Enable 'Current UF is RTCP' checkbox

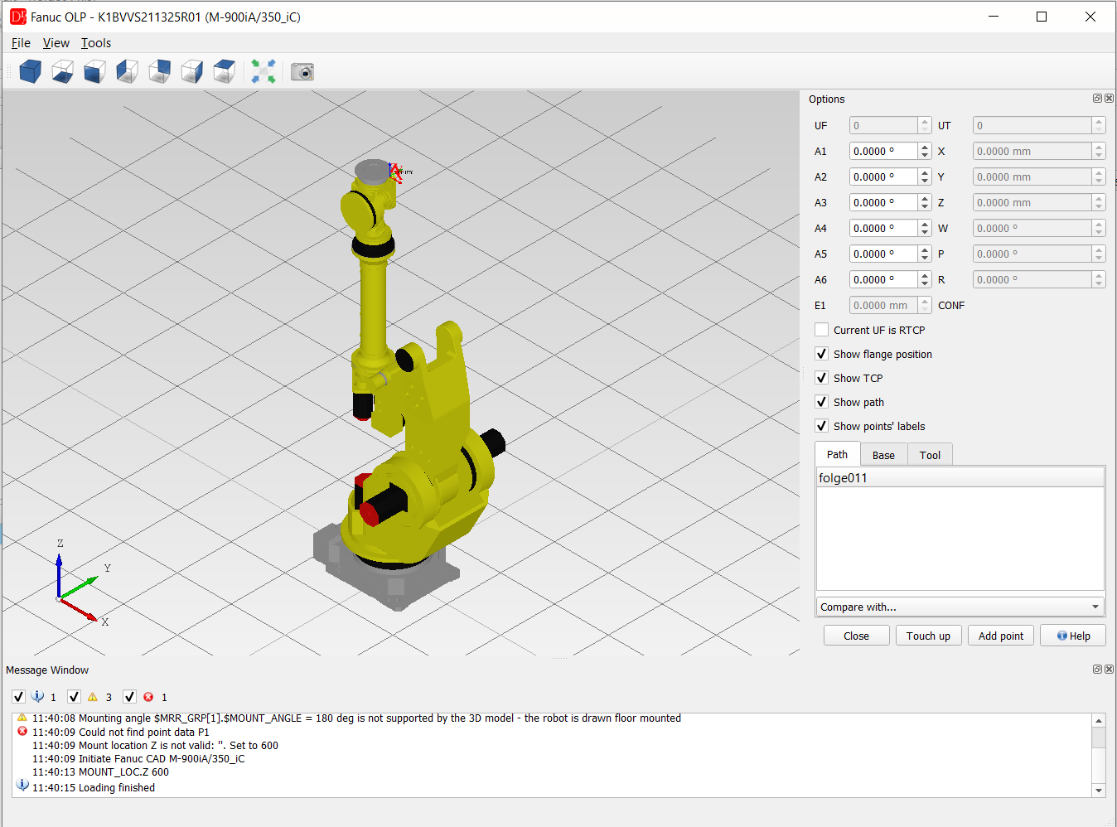821,330
